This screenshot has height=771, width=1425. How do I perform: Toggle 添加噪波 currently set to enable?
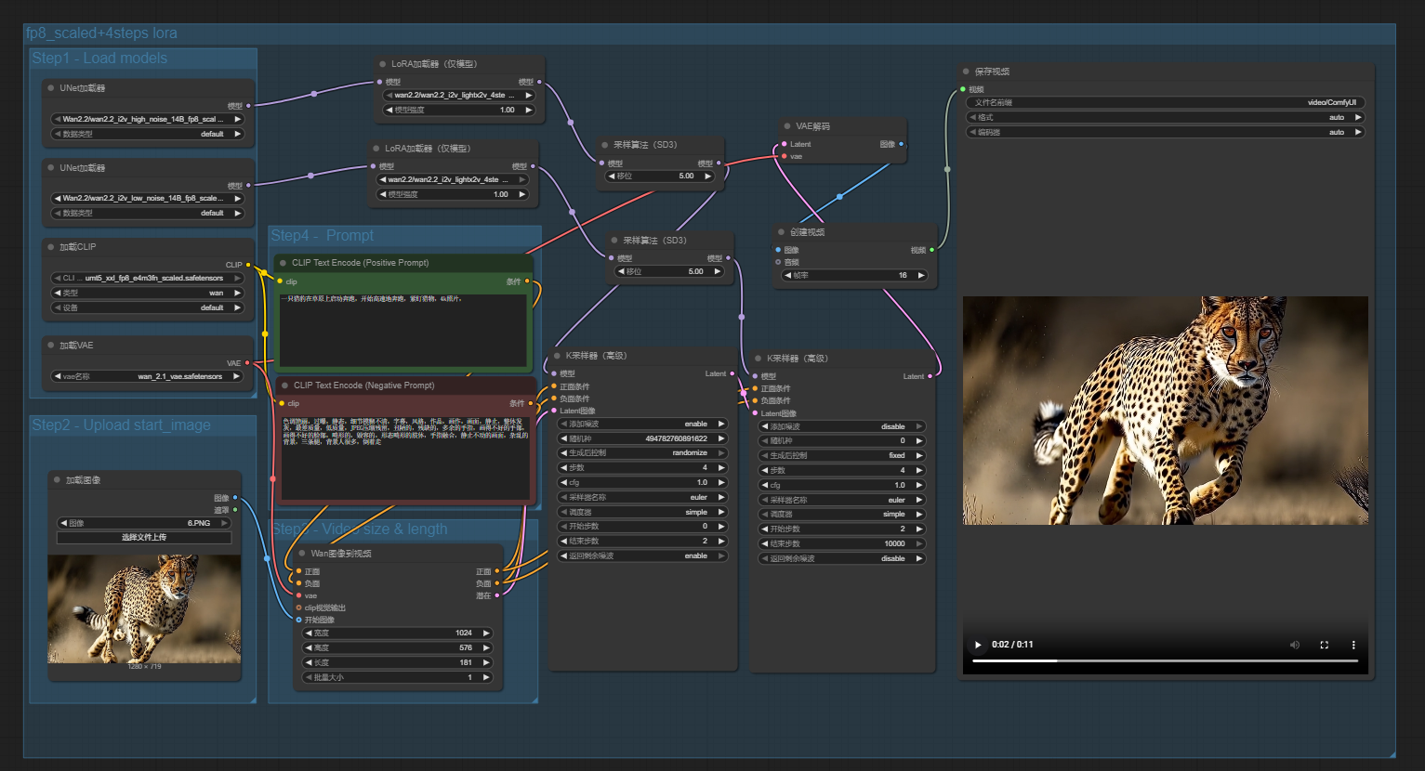[x=642, y=424]
